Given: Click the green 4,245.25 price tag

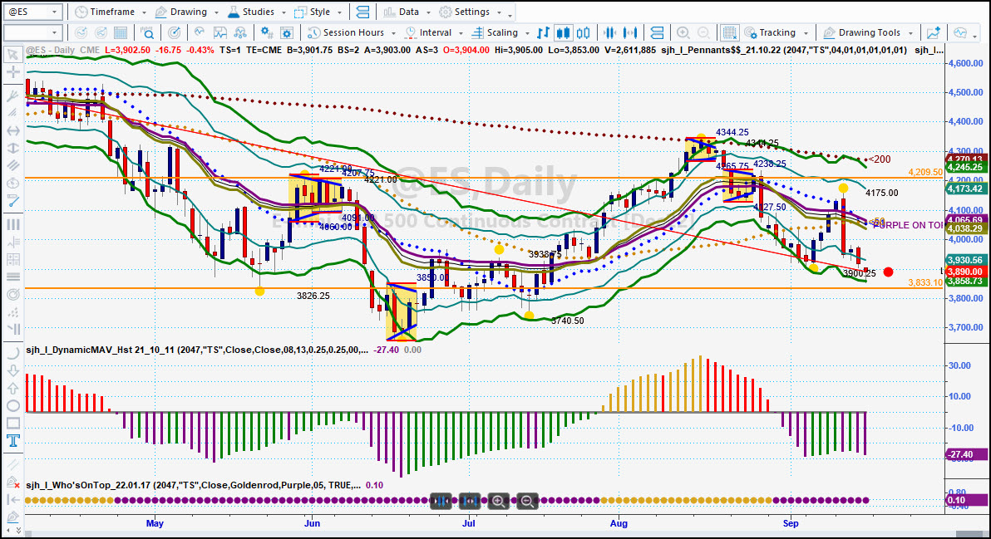Looking at the screenshot, I should pyautogui.click(x=964, y=167).
